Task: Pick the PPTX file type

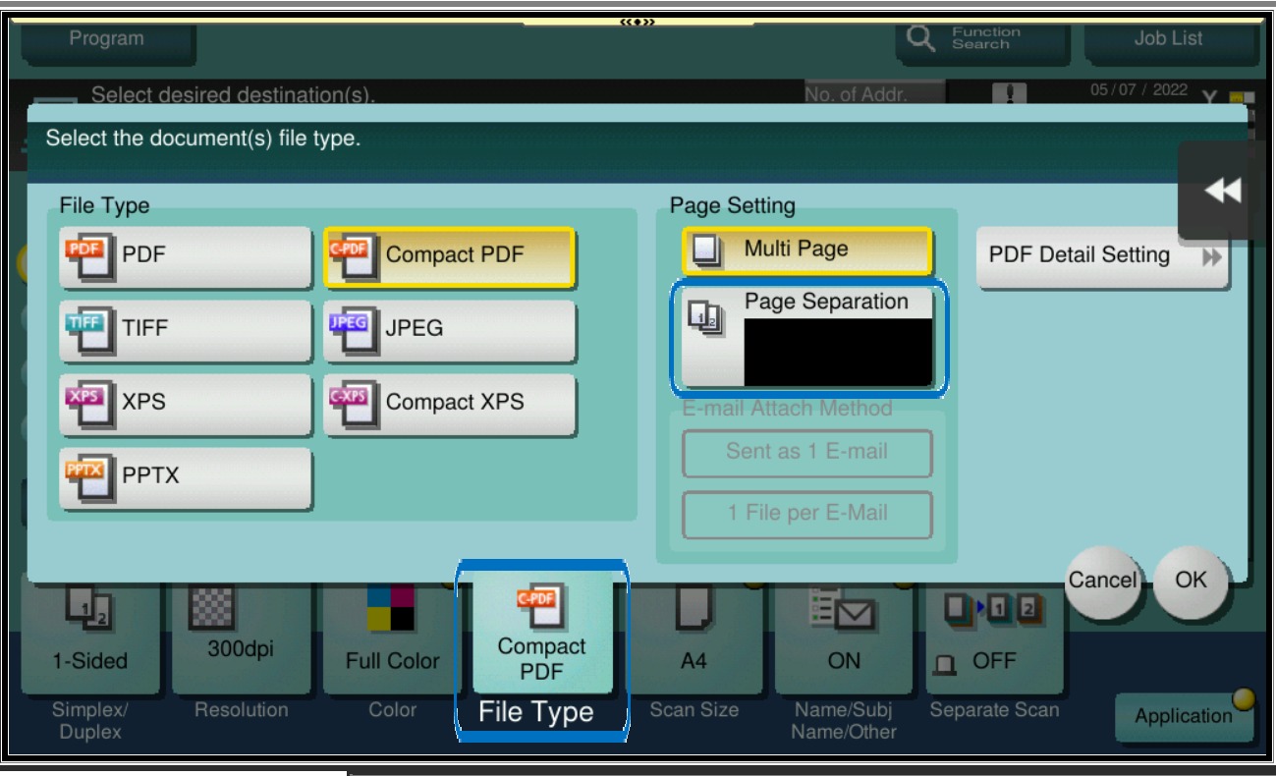Action: [x=185, y=476]
